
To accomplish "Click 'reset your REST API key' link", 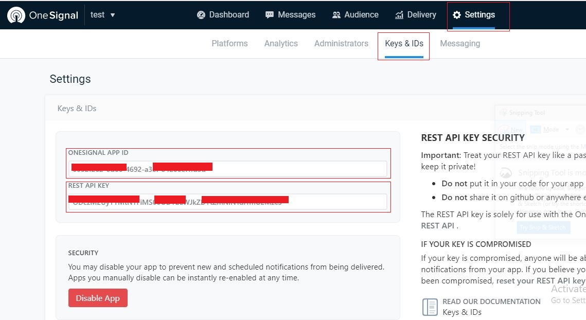I will point(540,281).
